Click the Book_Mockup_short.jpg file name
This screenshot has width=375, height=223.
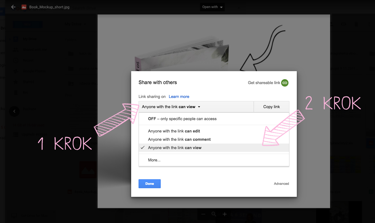coord(49,7)
